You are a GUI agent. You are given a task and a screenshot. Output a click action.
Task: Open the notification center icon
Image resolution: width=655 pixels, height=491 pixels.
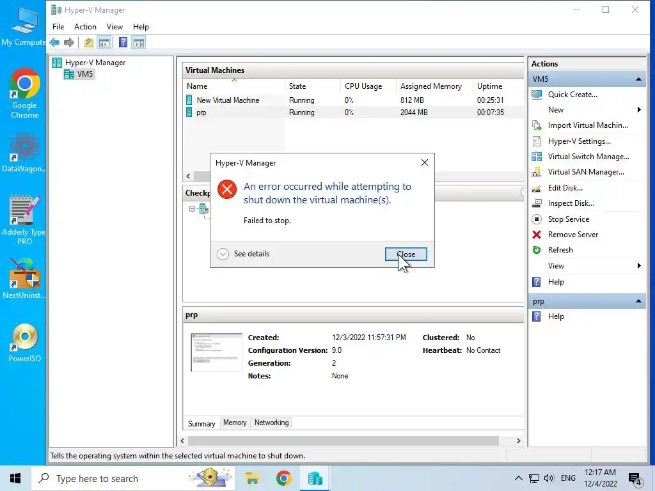tap(635, 479)
